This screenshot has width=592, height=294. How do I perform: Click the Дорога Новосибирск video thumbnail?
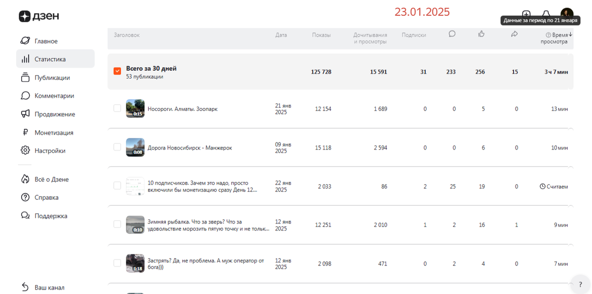pyautogui.click(x=135, y=147)
